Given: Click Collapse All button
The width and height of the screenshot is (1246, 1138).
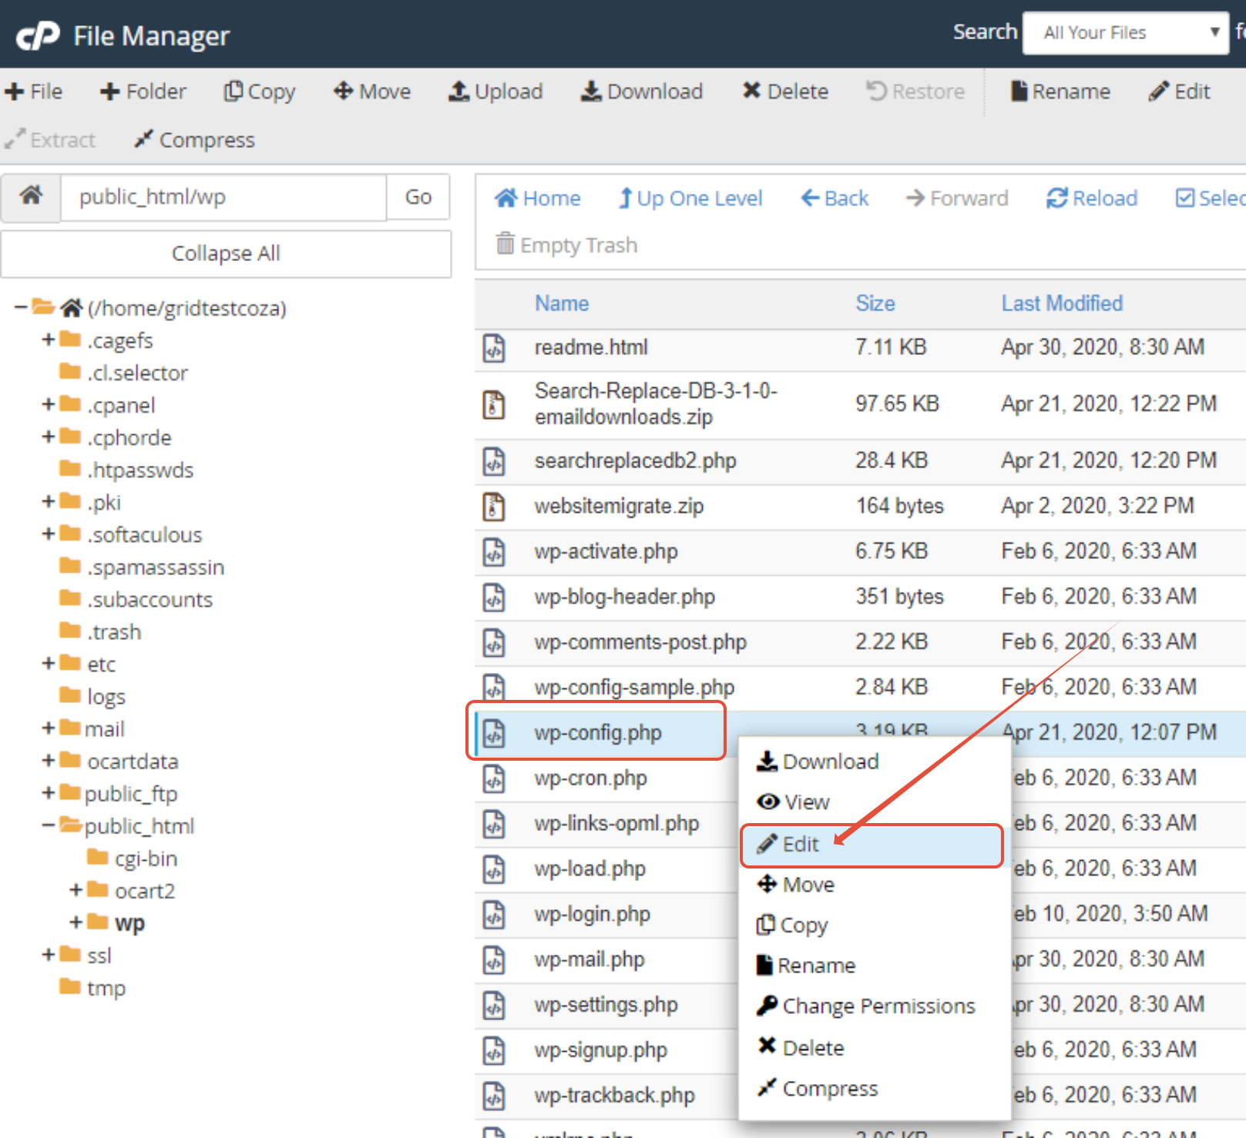Looking at the screenshot, I should pos(226,253).
